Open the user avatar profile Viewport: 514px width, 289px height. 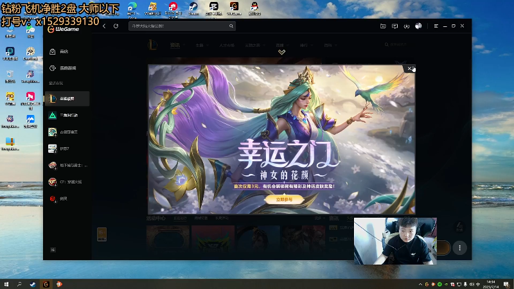pos(418,26)
